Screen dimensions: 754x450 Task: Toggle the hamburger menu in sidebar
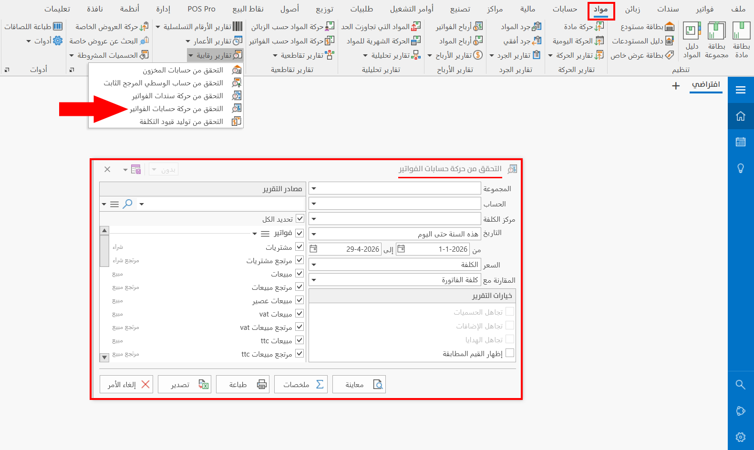[x=741, y=90]
